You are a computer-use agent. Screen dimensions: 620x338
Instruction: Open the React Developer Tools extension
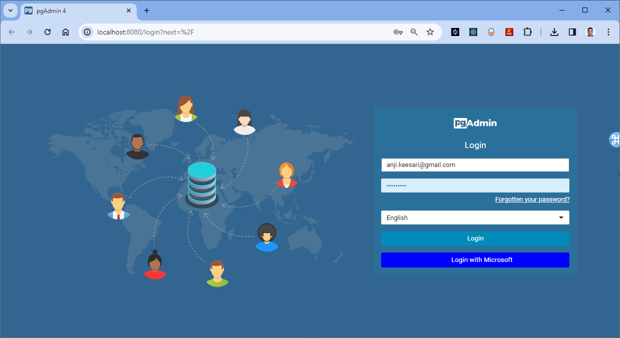[473, 32]
